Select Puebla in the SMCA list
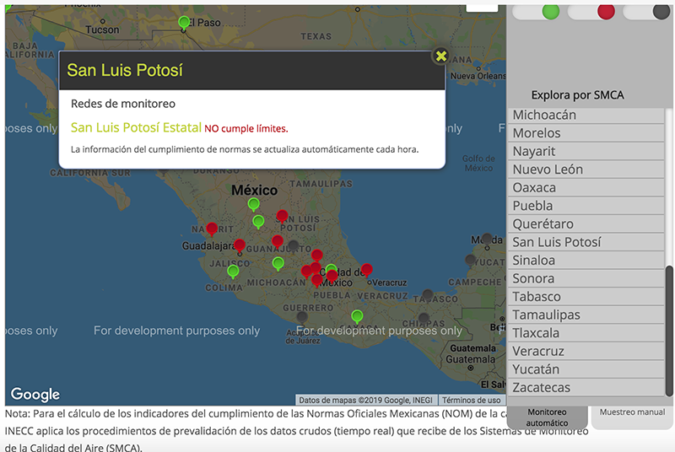The image size is (675, 452). pyautogui.click(x=586, y=206)
